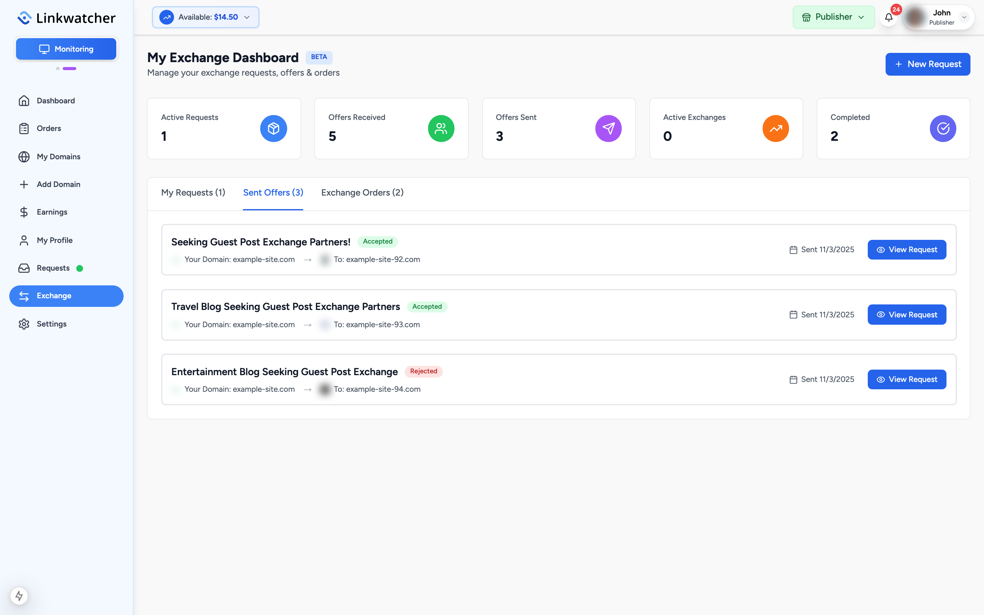984x615 pixels.
Task: Click the New Request button
Action: (x=927, y=64)
